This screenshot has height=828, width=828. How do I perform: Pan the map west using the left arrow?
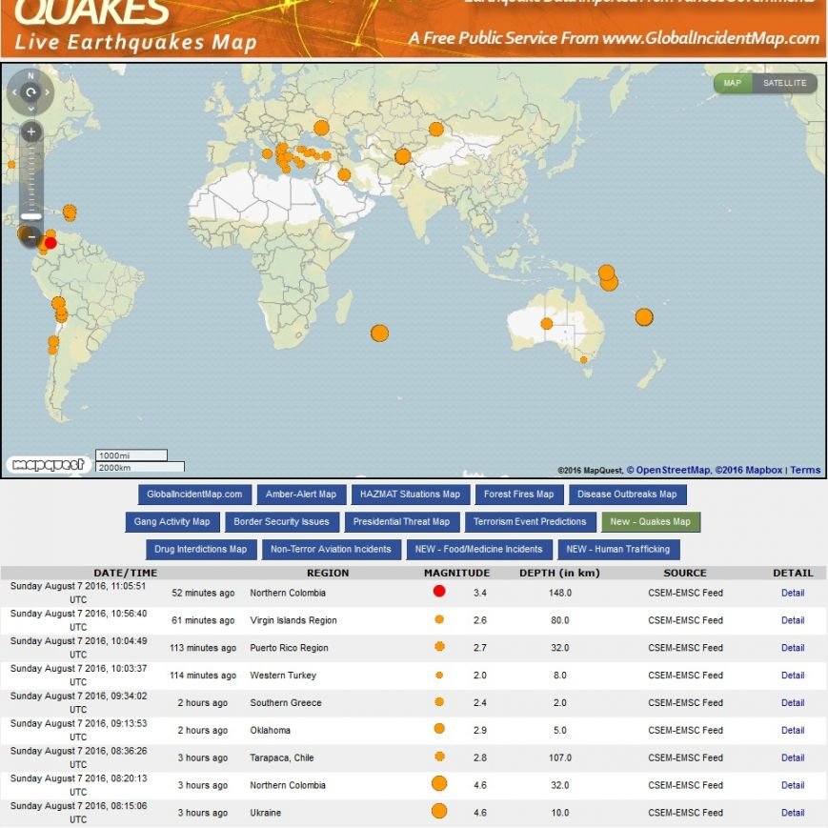coord(14,92)
